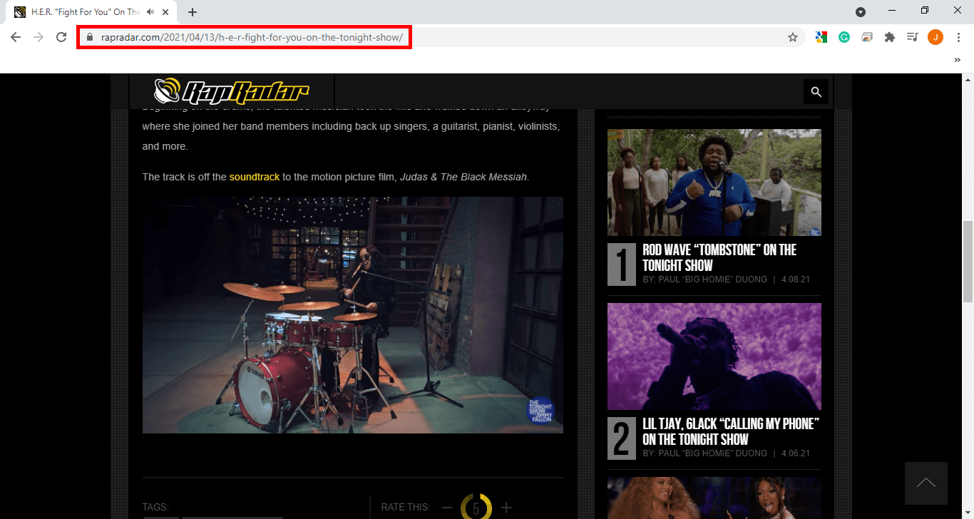
Task: Reload the Rap Radar page
Action: click(61, 37)
